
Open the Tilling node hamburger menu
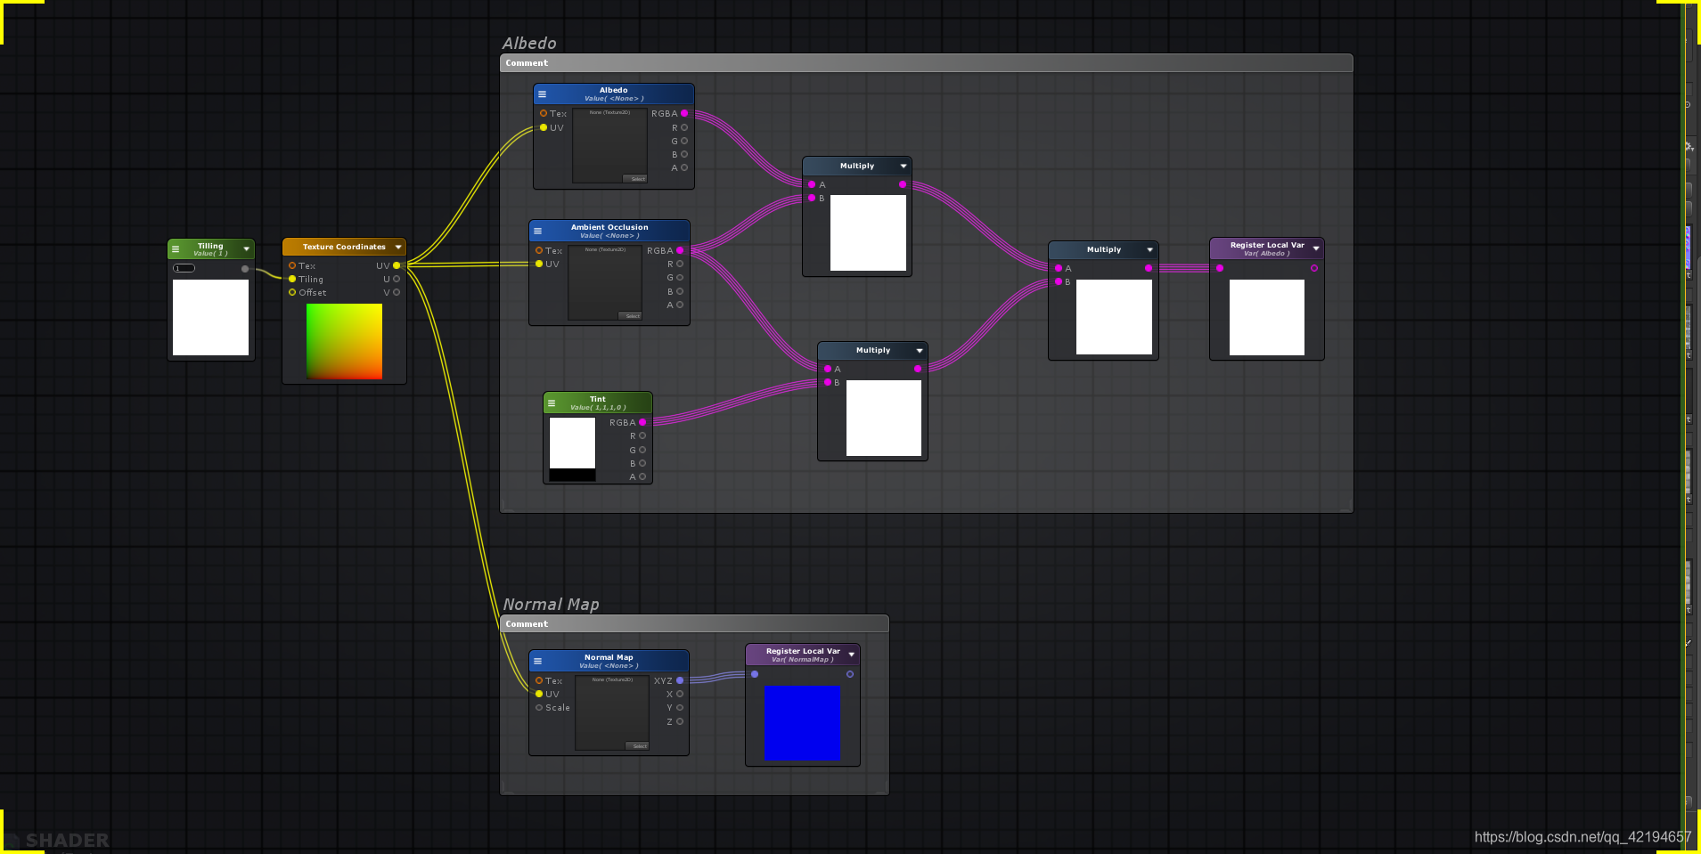tap(176, 249)
